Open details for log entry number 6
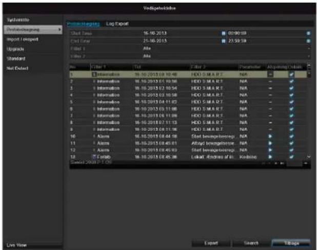 point(291,109)
